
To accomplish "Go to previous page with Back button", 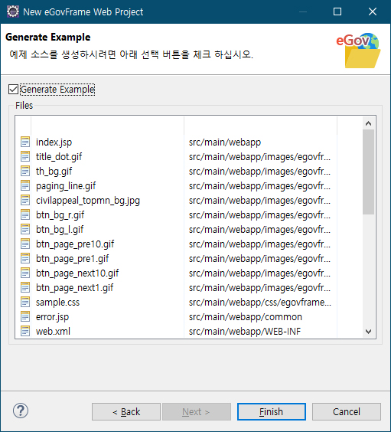I will [126, 411].
